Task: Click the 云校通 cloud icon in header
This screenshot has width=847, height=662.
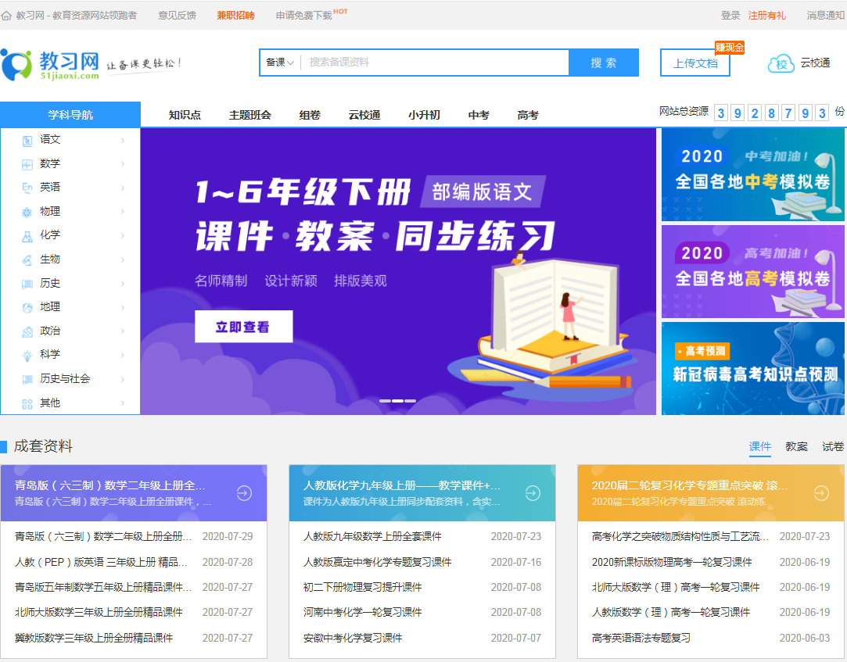Action: [x=781, y=64]
